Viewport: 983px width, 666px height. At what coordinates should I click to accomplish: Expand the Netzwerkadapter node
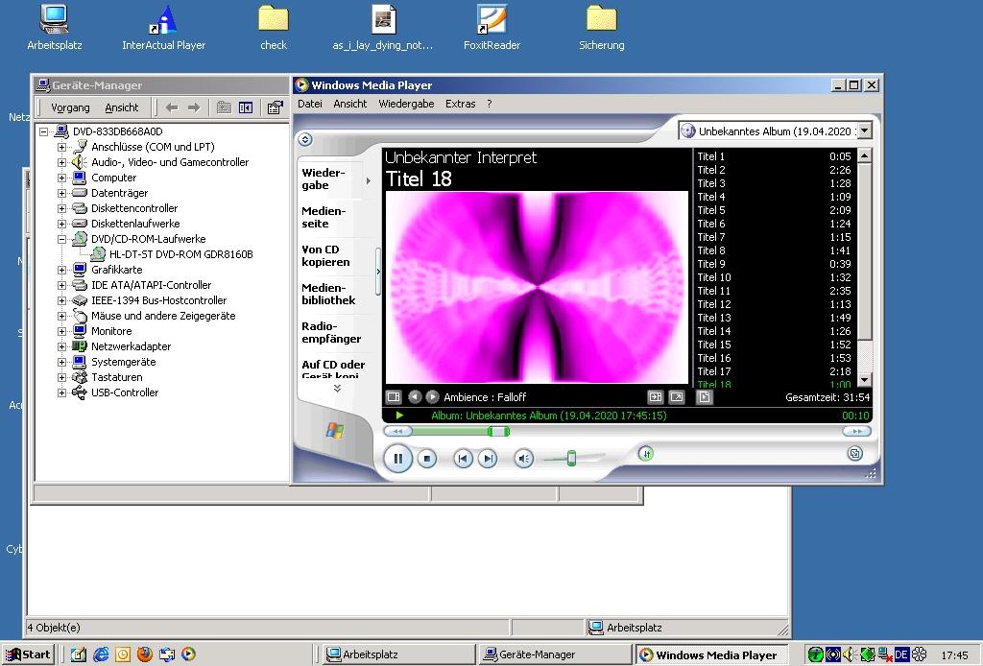(61, 346)
